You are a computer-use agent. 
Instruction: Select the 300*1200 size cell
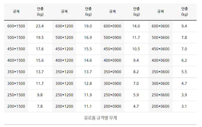point(64,84)
